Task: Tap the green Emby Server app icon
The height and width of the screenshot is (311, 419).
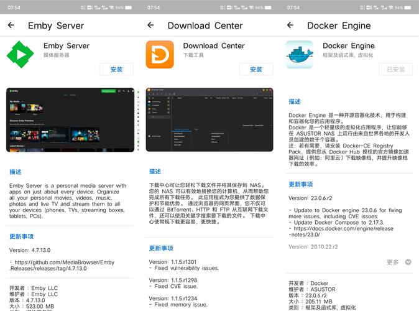Action: pyautogui.click(x=21, y=54)
